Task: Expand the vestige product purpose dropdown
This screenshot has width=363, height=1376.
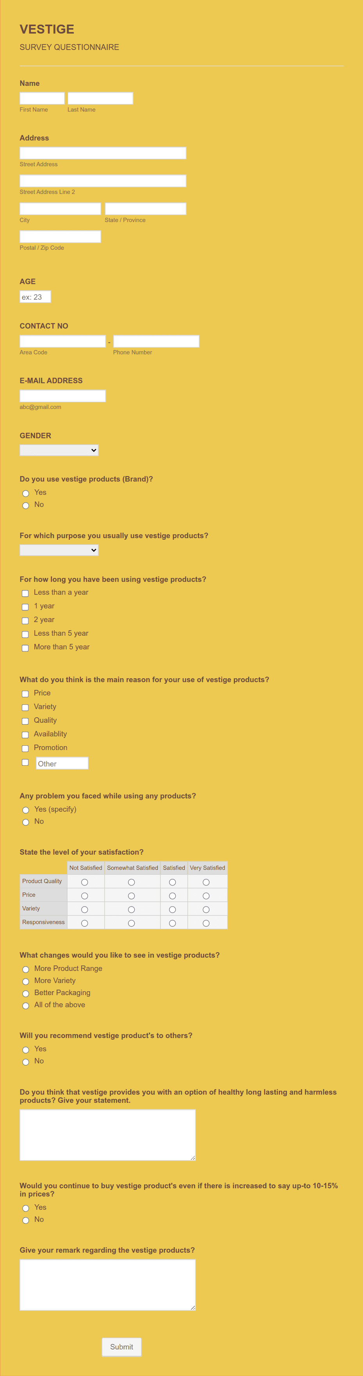Action: coord(59,550)
